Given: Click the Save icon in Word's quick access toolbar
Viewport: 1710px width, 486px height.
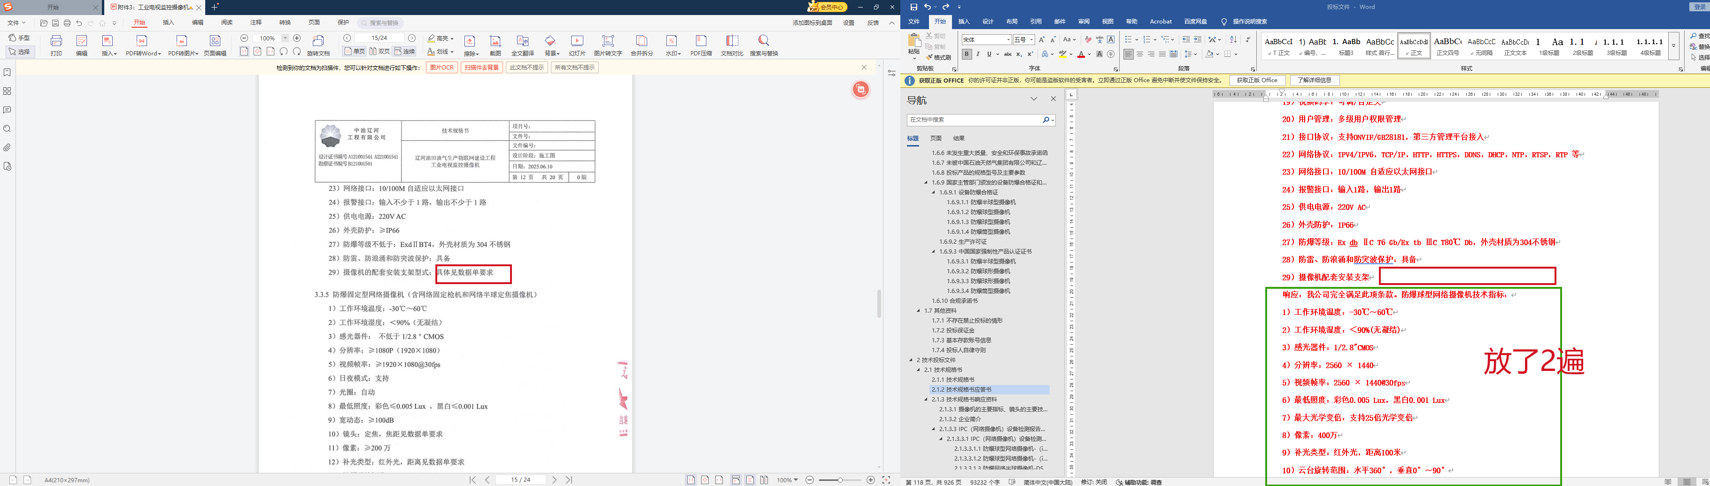Looking at the screenshot, I should pos(914,7).
